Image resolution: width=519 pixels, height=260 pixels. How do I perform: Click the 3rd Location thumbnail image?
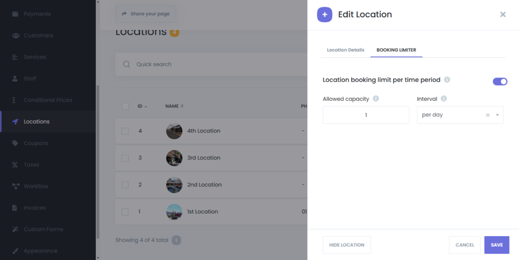174,158
